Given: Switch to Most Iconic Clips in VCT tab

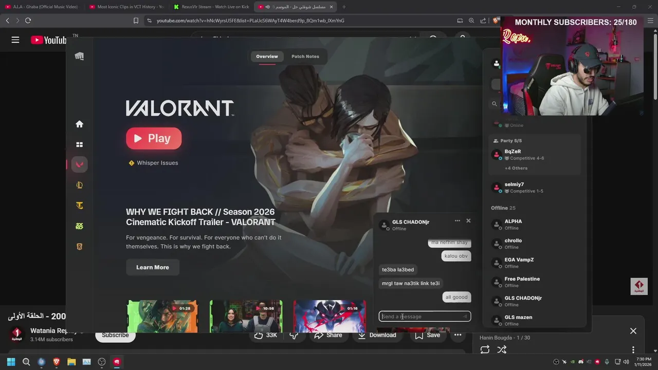Looking at the screenshot, I should click(x=127, y=7).
